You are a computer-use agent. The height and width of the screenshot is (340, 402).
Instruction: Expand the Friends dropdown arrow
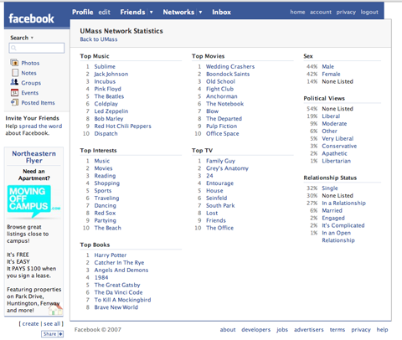151,12
